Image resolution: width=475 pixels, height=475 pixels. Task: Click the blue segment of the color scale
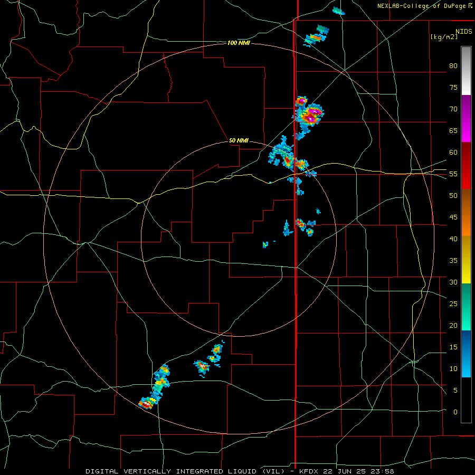click(466, 354)
